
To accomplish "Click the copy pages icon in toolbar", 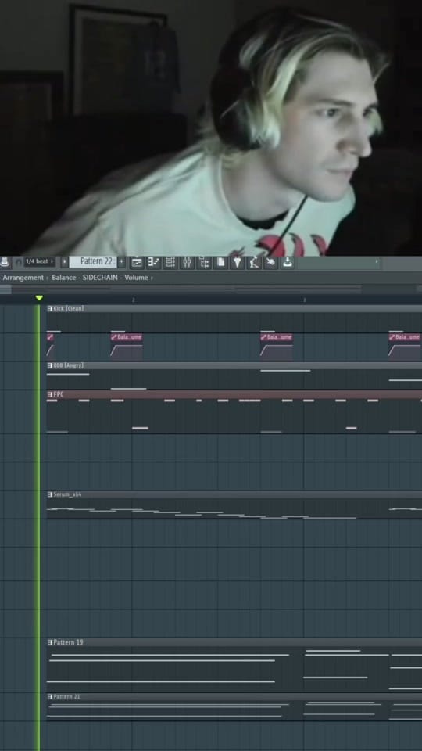I will [x=220, y=262].
